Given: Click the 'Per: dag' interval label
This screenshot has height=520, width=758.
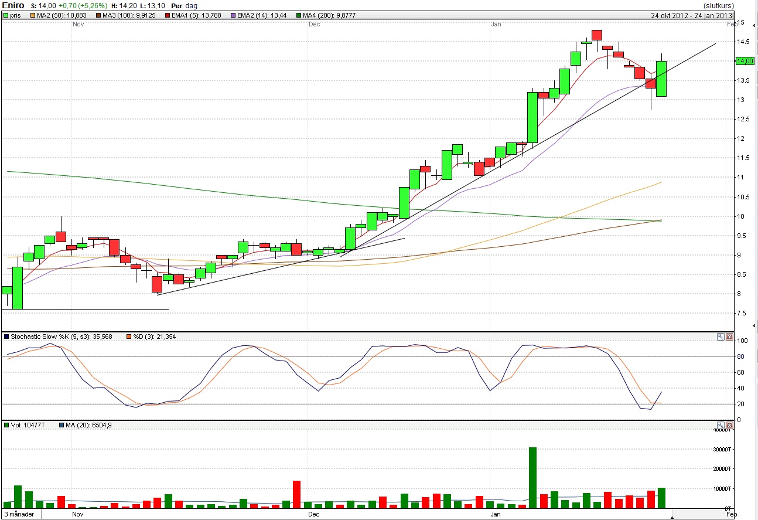Looking at the screenshot, I should point(184,5).
